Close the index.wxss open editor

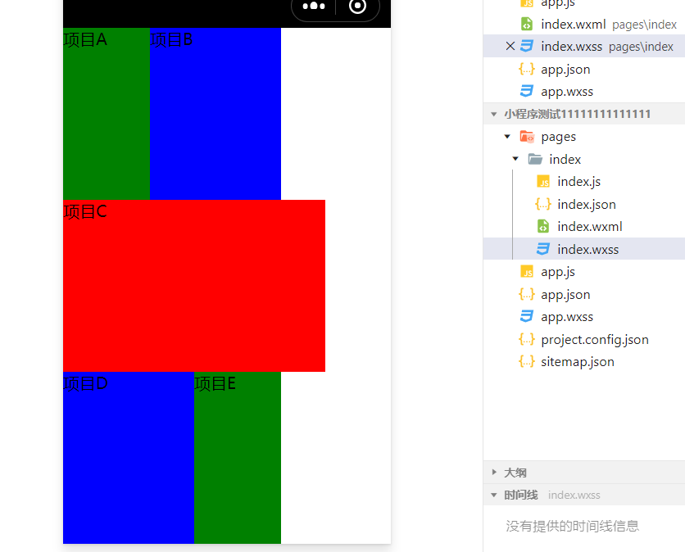[510, 46]
